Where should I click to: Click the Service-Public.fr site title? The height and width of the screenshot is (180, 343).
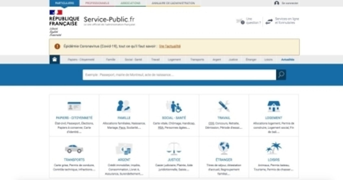coord(109,19)
